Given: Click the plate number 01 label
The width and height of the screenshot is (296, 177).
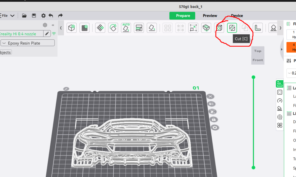Looking at the screenshot, I should coord(196,88).
